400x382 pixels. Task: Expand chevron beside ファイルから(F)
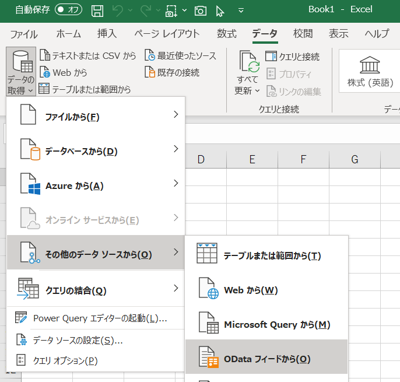coord(176,114)
